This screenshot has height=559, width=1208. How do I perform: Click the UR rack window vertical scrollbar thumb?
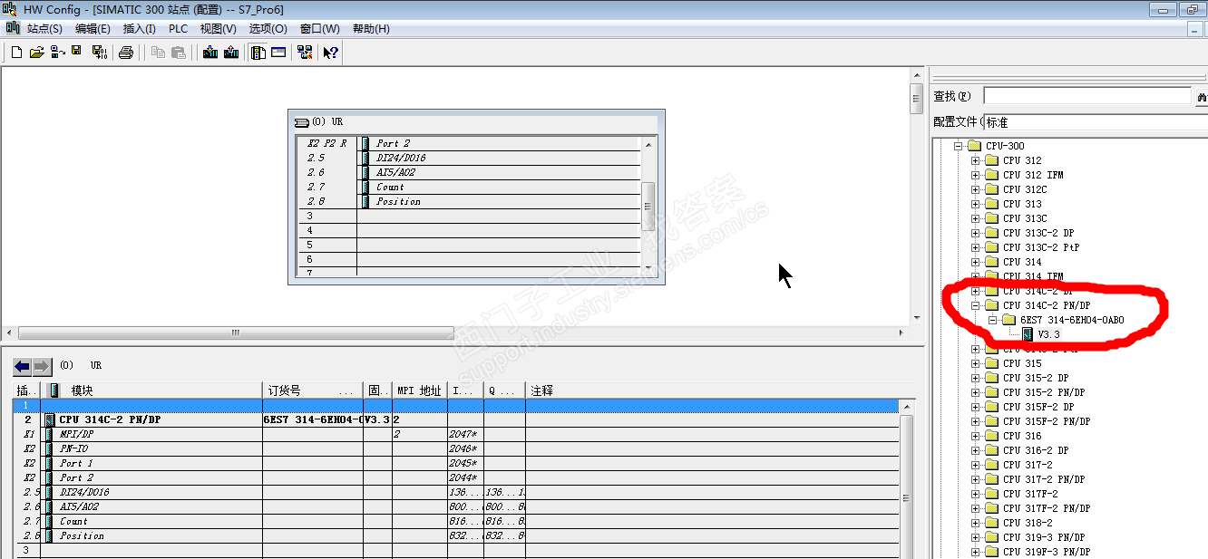(x=648, y=207)
